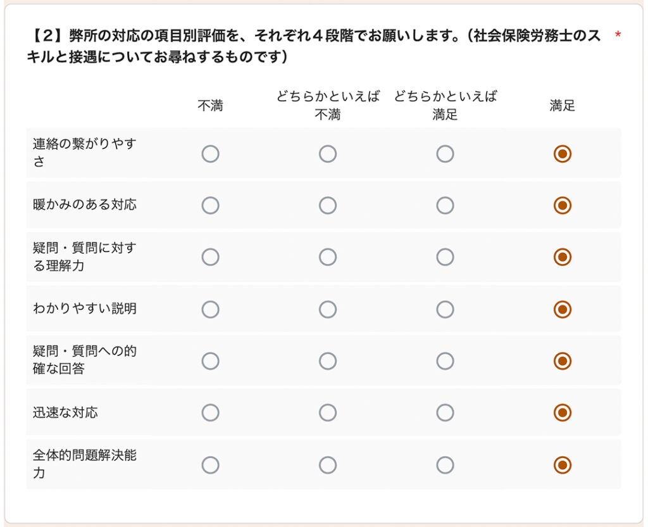648x527 pixels.
Task: Select 満足 for 暖かみのある対応
Action: [562, 205]
